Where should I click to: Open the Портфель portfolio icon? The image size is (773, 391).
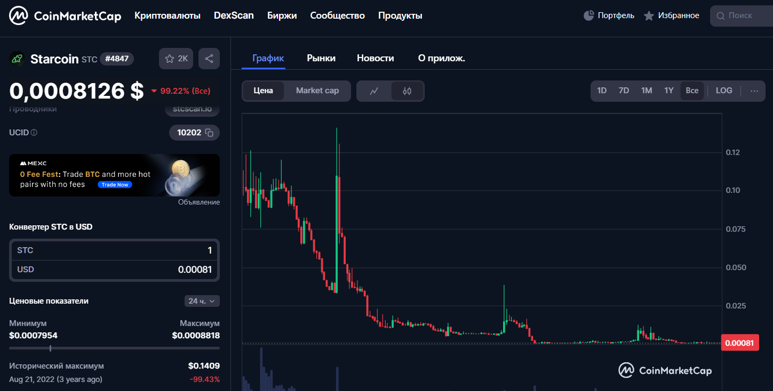coord(589,15)
